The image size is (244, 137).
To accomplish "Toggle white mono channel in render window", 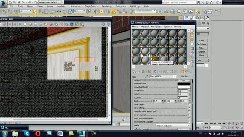I will point(25,24).
